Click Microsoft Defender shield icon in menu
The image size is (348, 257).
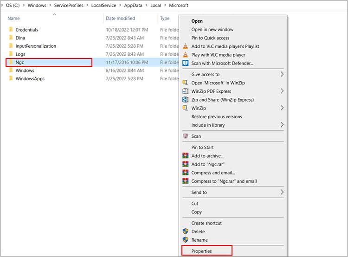click(186, 63)
